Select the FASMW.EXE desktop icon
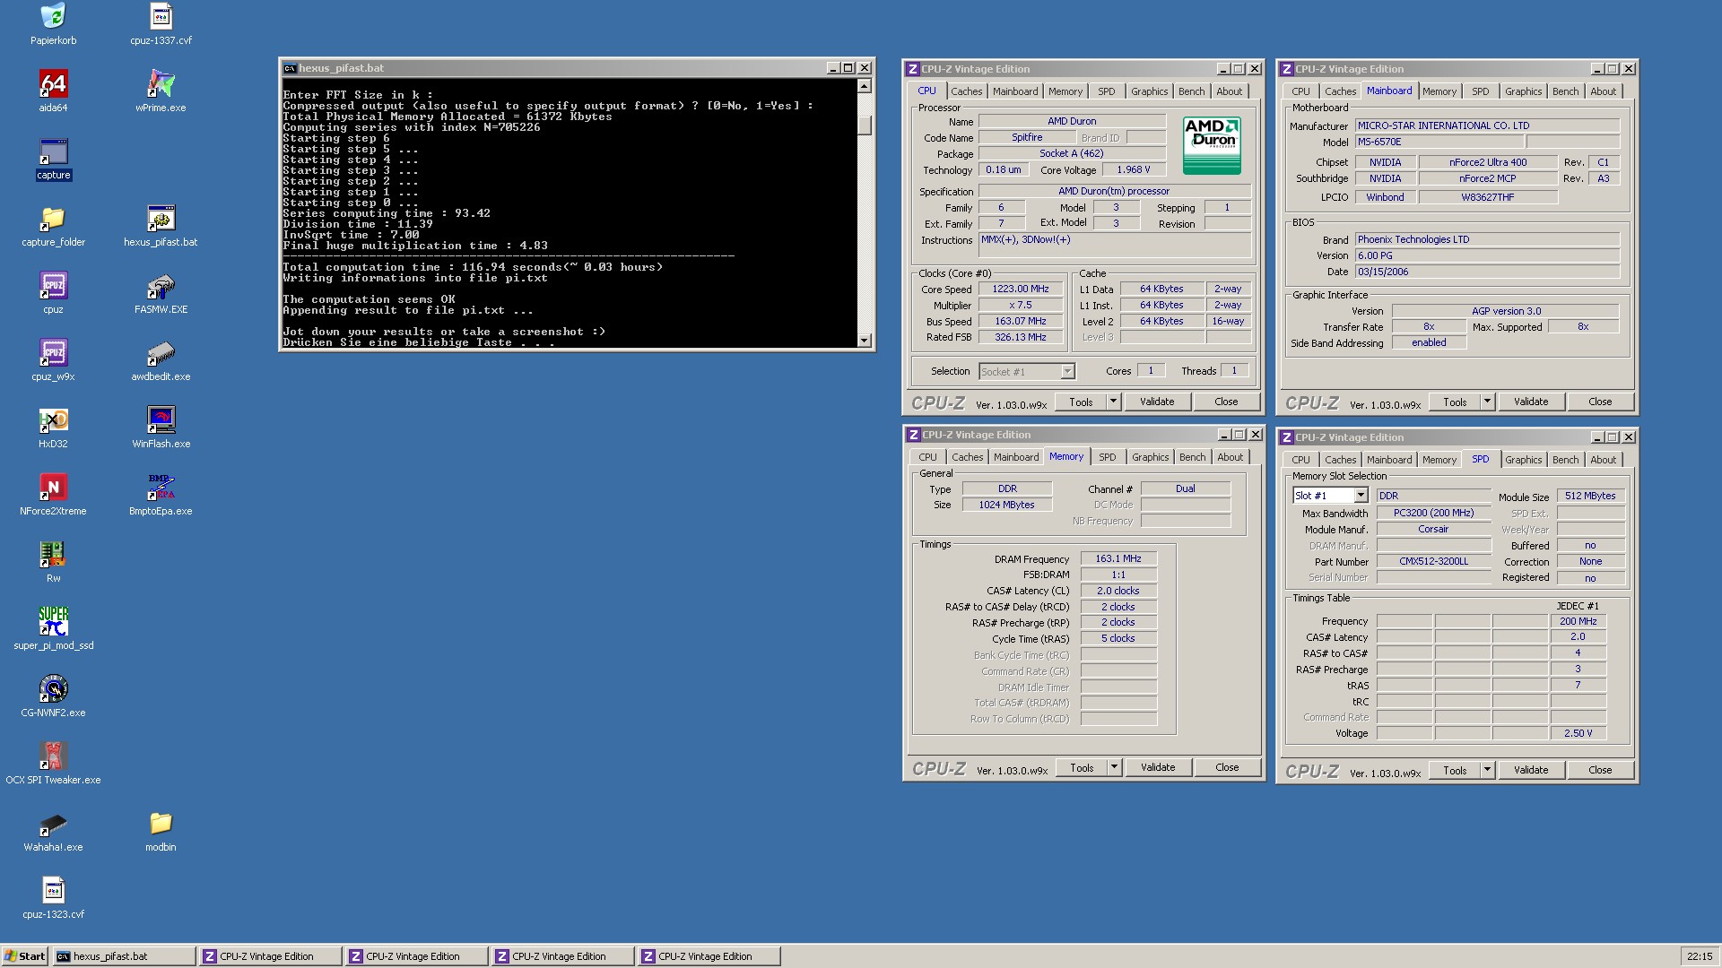Screen dimensions: 1722x968 [x=161, y=285]
